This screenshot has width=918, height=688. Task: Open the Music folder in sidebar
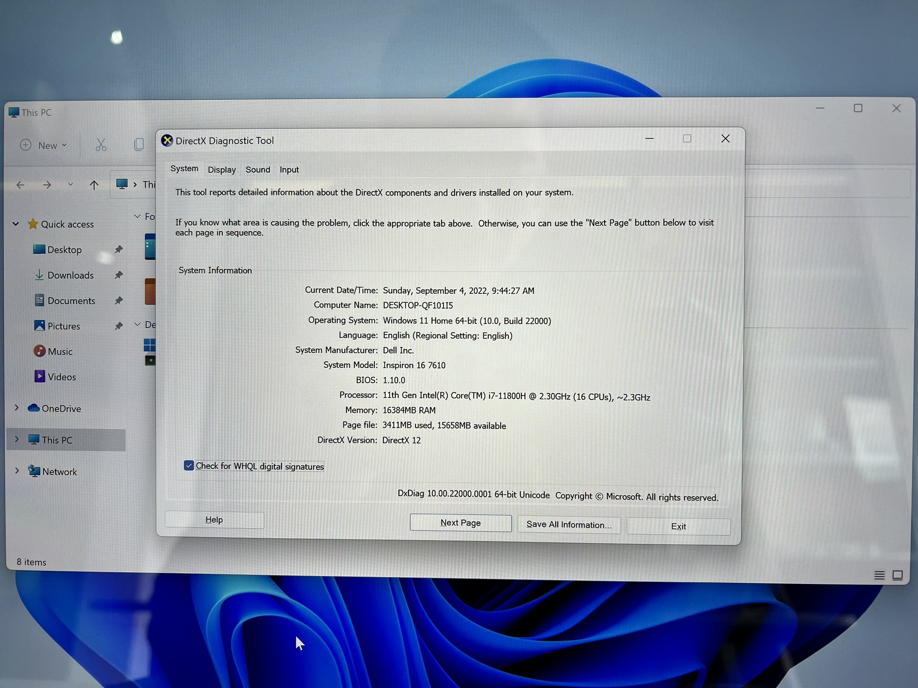60,351
